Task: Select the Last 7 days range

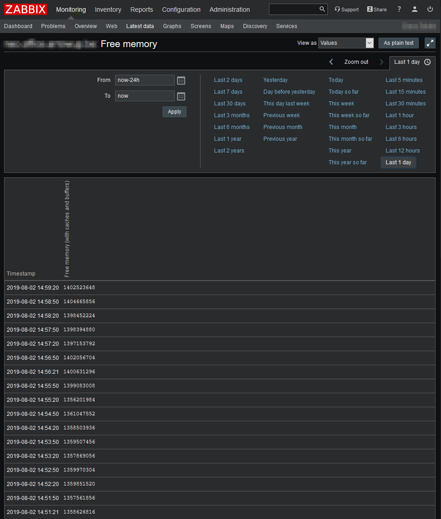Action: coord(228,92)
